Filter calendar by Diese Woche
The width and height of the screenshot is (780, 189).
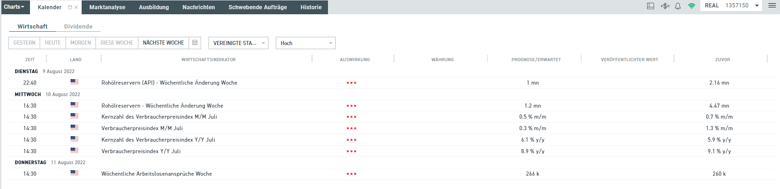117,43
